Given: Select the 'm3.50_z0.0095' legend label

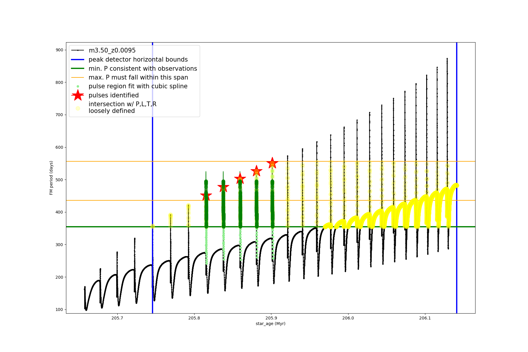Looking at the screenshot, I should (x=112, y=50).
